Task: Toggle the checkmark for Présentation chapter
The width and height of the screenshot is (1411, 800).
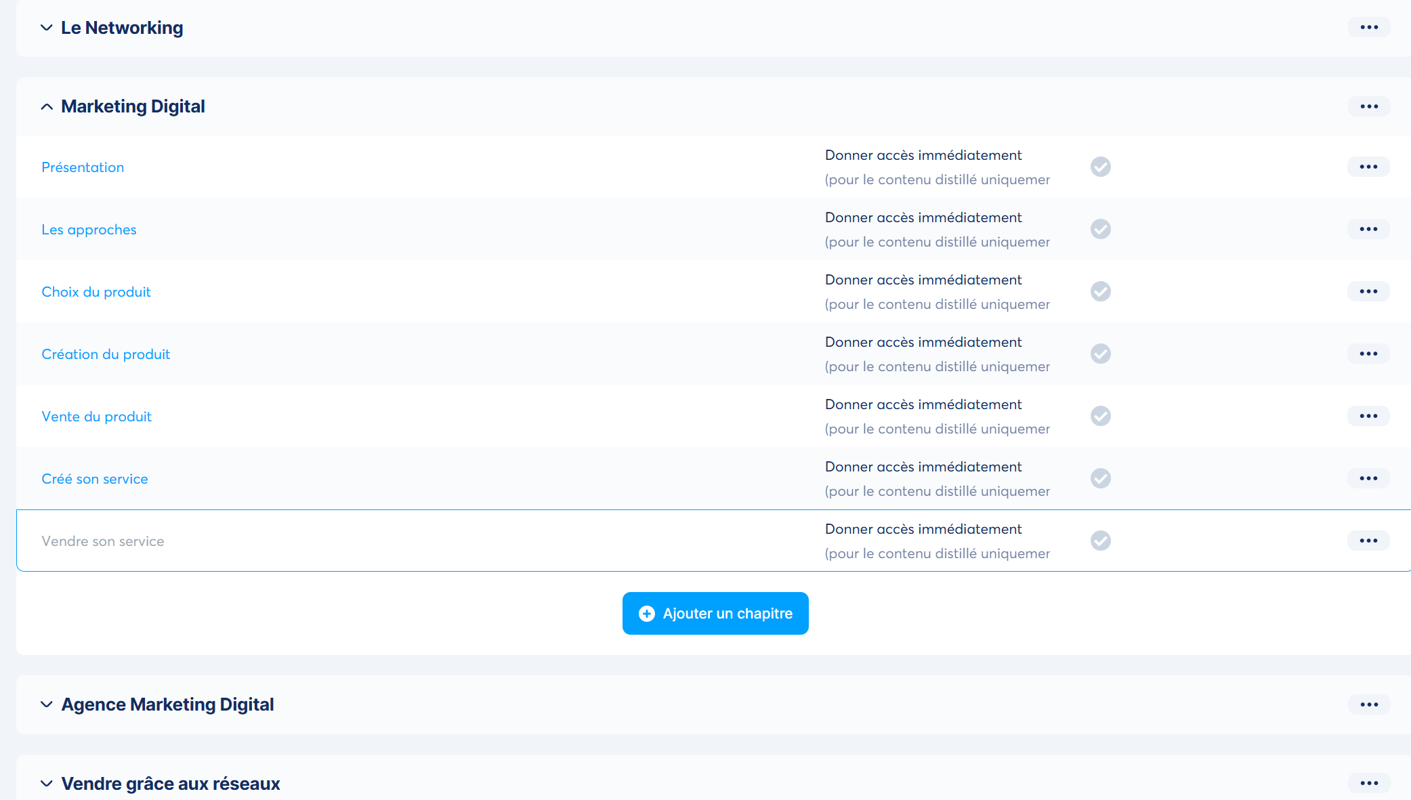Action: click(1100, 167)
